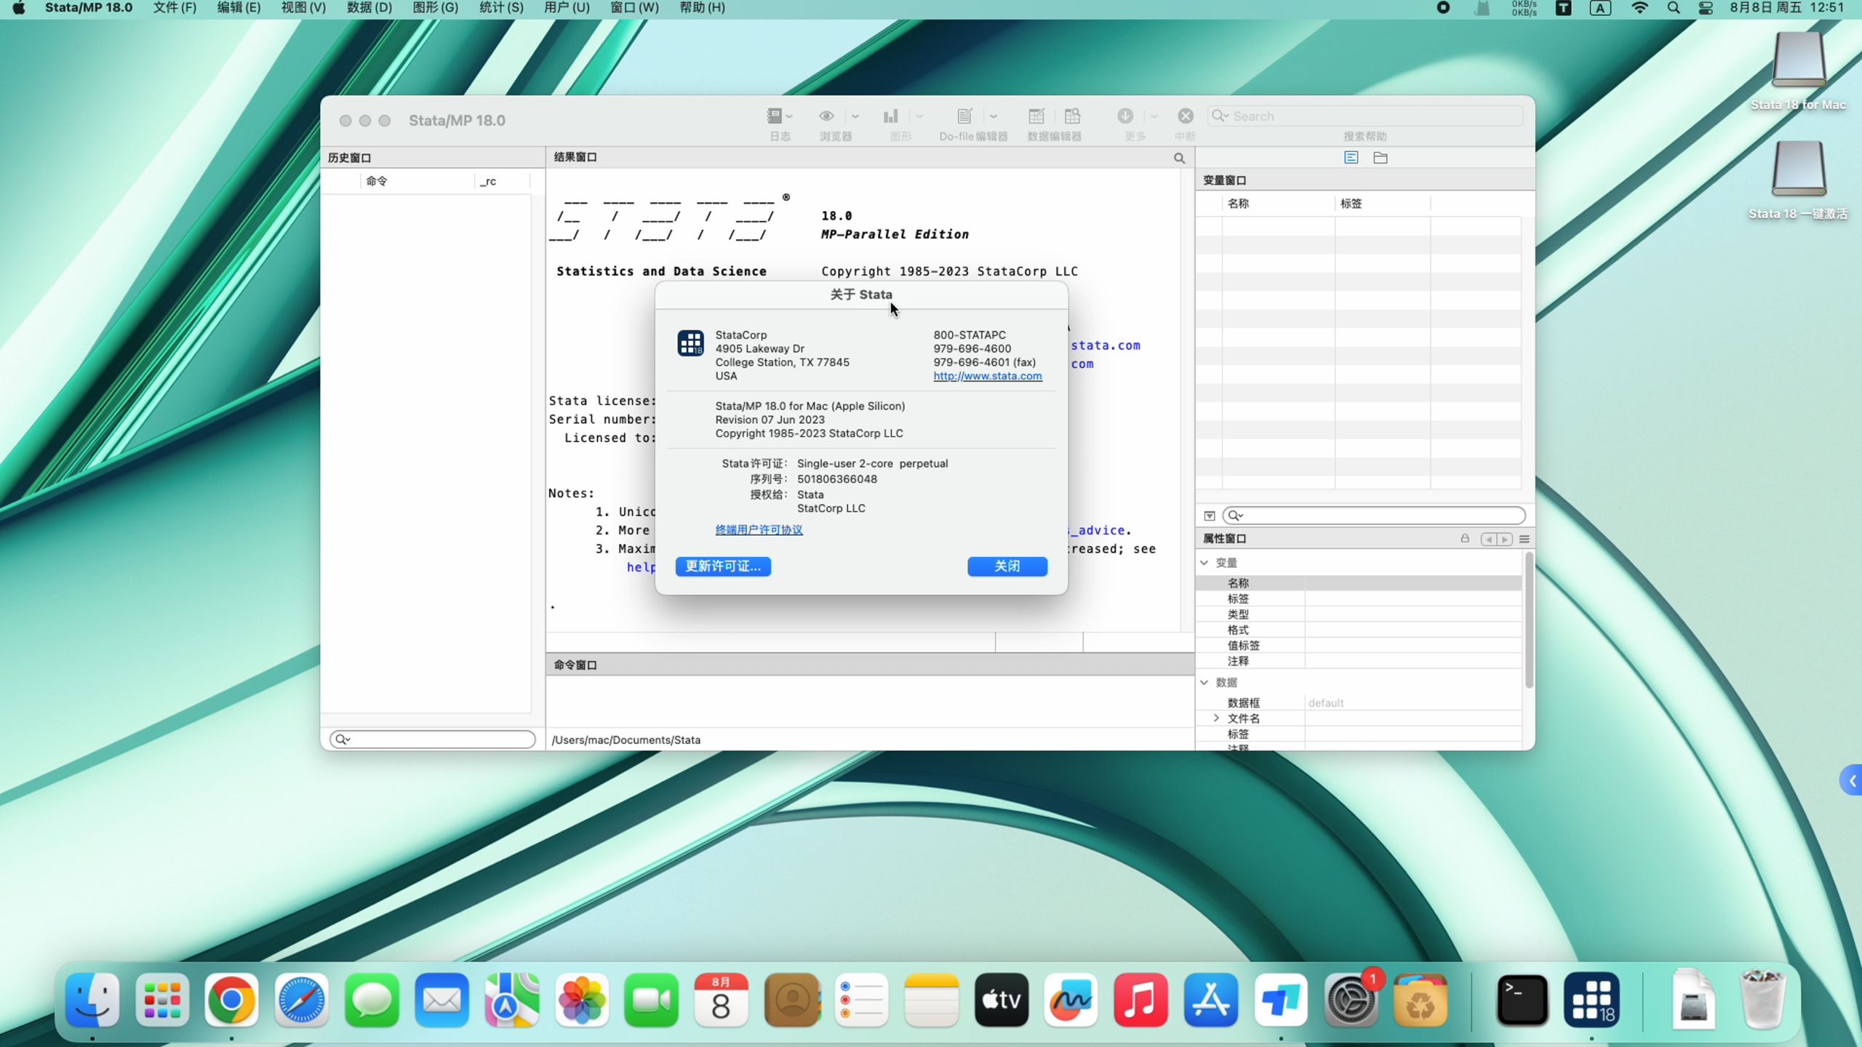Expand the 日志 log dropdown arrow
The width and height of the screenshot is (1862, 1047).
(x=789, y=116)
